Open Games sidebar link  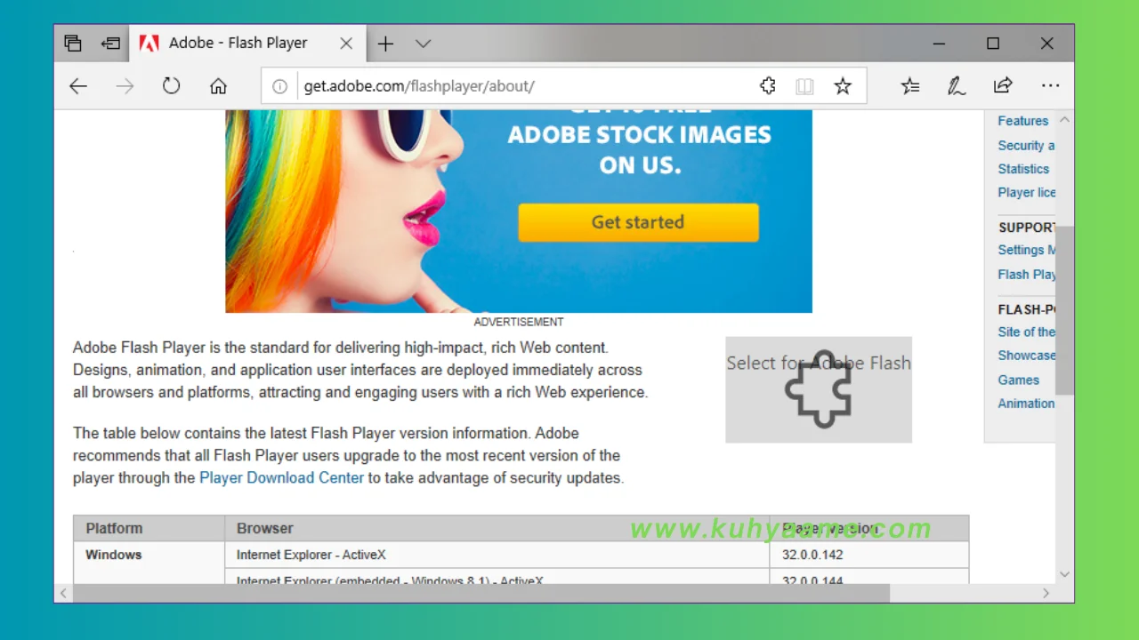coord(1019,380)
